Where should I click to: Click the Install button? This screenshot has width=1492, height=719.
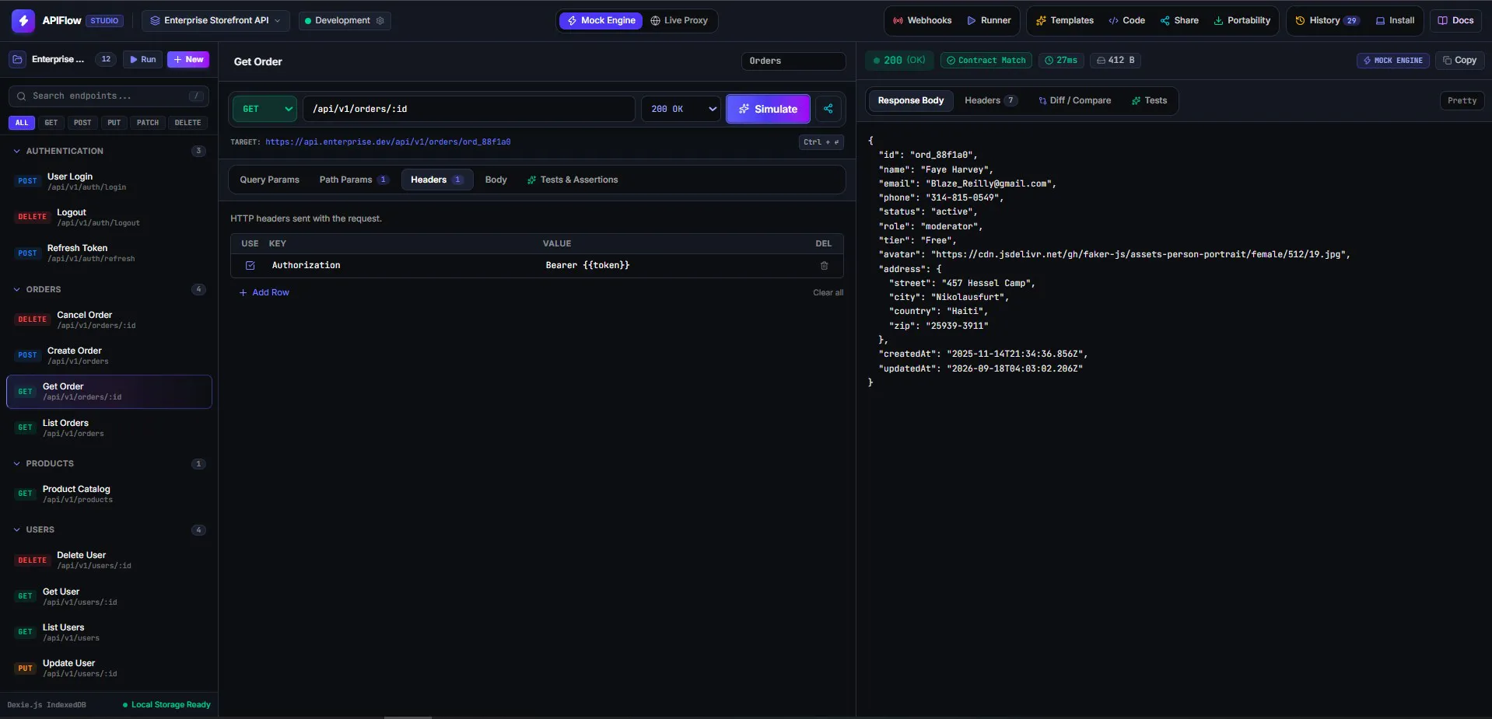1395,21
